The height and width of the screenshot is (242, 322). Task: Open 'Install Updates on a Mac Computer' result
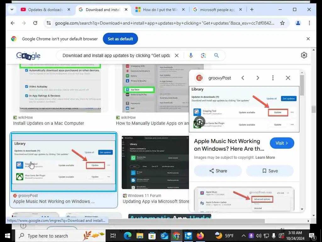49,123
